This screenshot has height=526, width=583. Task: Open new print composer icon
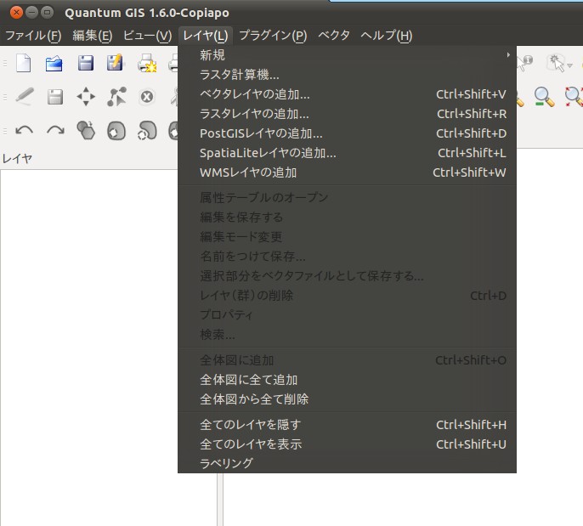147,63
